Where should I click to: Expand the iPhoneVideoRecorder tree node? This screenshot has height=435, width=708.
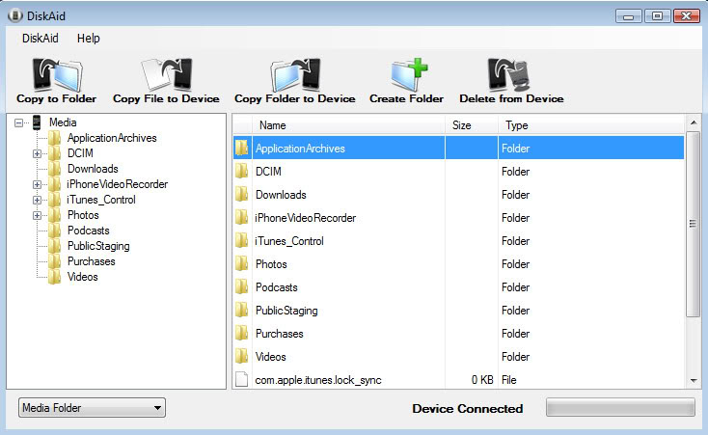(x=37, y=184)
